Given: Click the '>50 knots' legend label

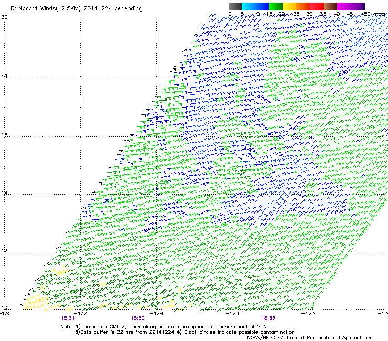Looking at the screenshot, I should click(373, 14).
